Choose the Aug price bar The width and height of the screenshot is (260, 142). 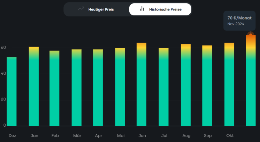coord(186,85)
